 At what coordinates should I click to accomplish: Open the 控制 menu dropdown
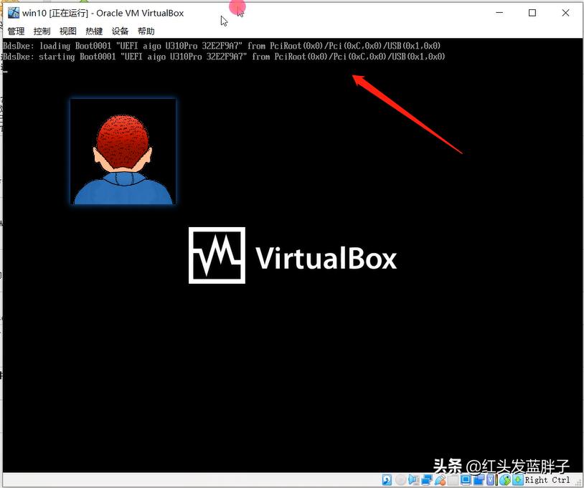coord(41,31)
